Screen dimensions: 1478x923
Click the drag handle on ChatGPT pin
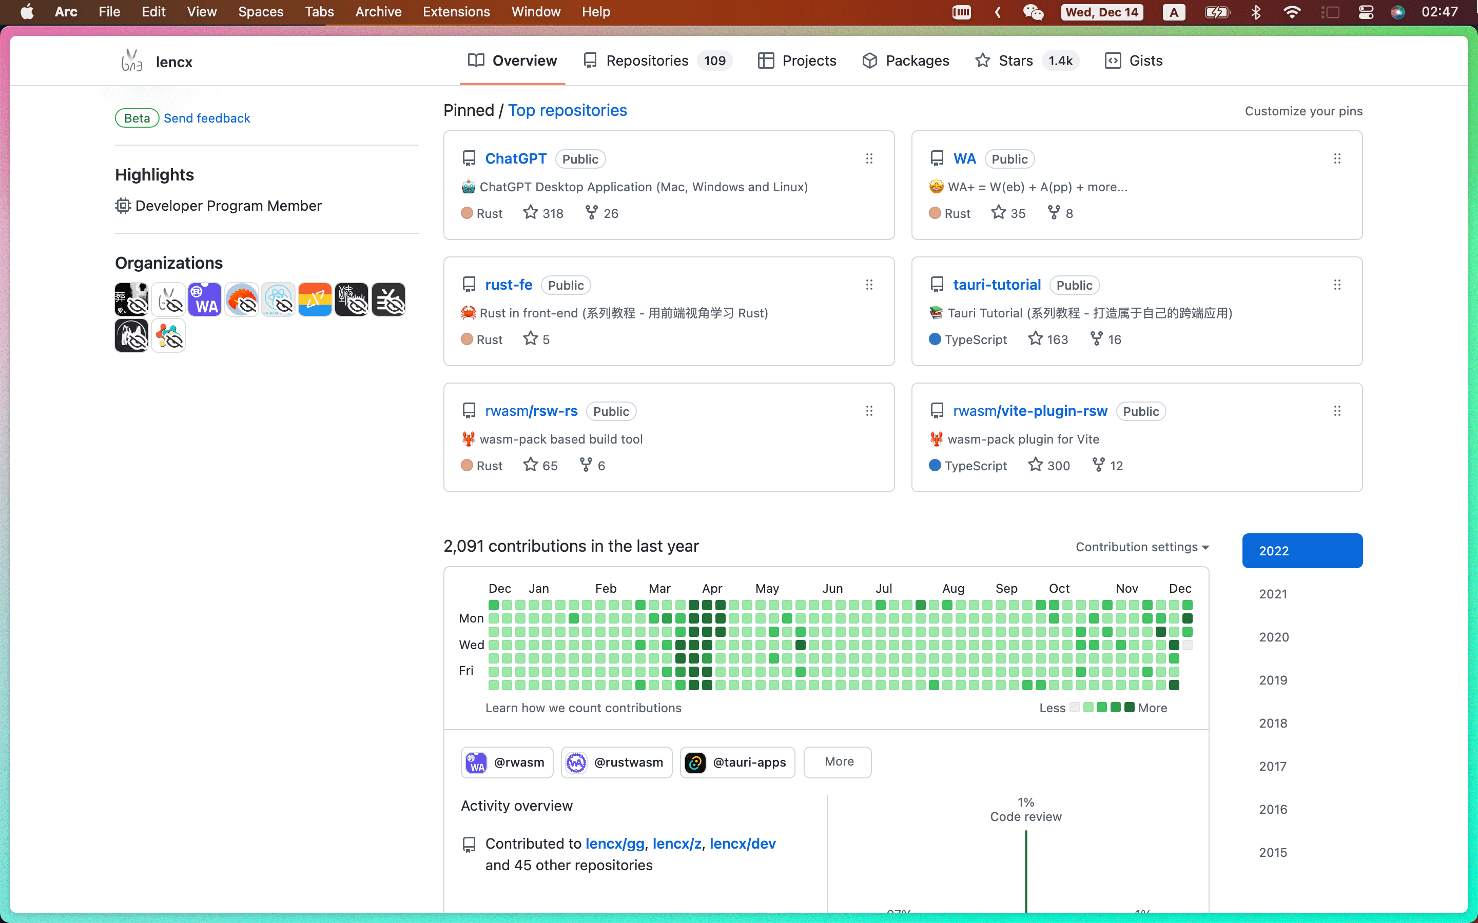pos(869,159)
